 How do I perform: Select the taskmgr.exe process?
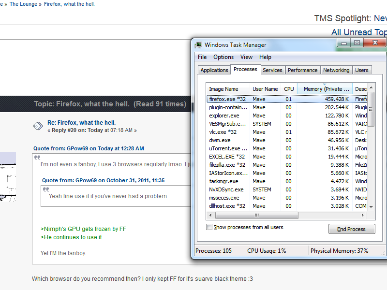(287, 182)
